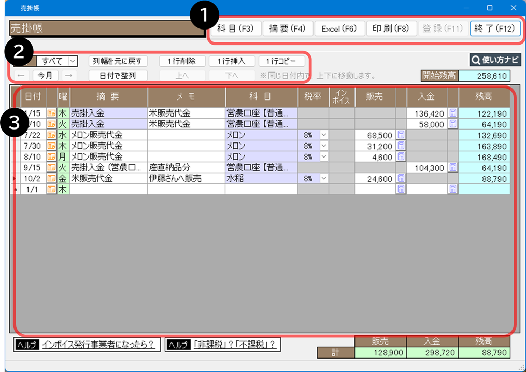
Task: Open the date picker icon for the 10/2 row
Action: [51, 179]
